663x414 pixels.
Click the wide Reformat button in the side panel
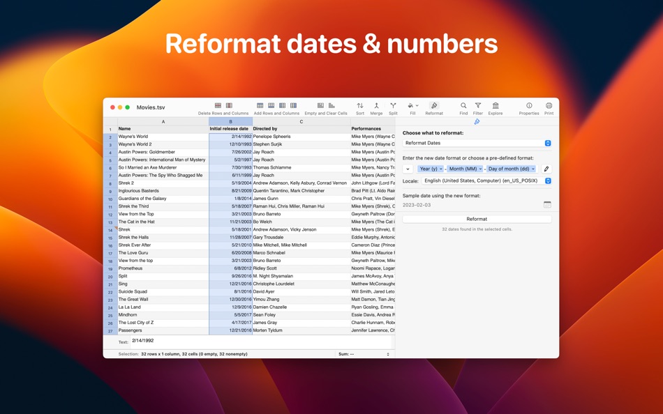pyautogui.click(x=477, y=219)
